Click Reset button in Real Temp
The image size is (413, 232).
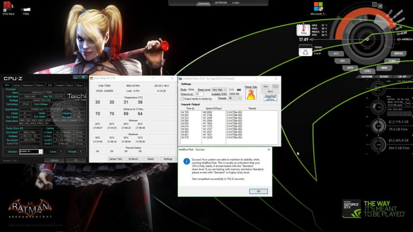[x=150, y=159]
